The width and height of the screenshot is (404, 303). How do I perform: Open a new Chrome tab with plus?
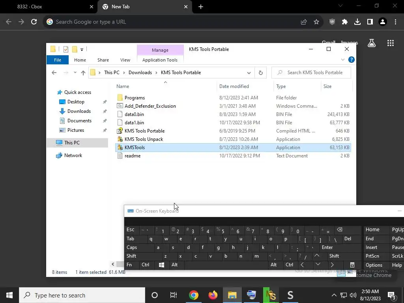click(x=201, y=7)
